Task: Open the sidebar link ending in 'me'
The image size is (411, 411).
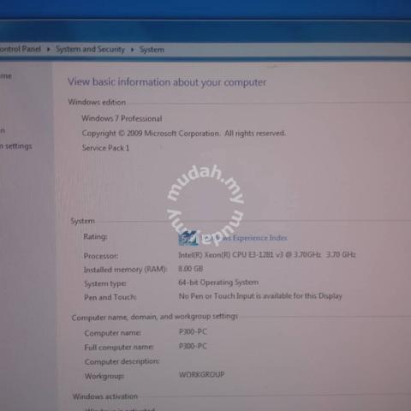Action: (x=6, y=76)
